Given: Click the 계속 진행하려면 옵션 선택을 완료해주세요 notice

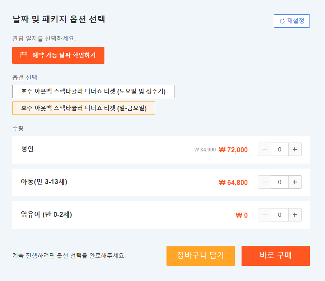Looking at the screenshot, I should point(69,255).
